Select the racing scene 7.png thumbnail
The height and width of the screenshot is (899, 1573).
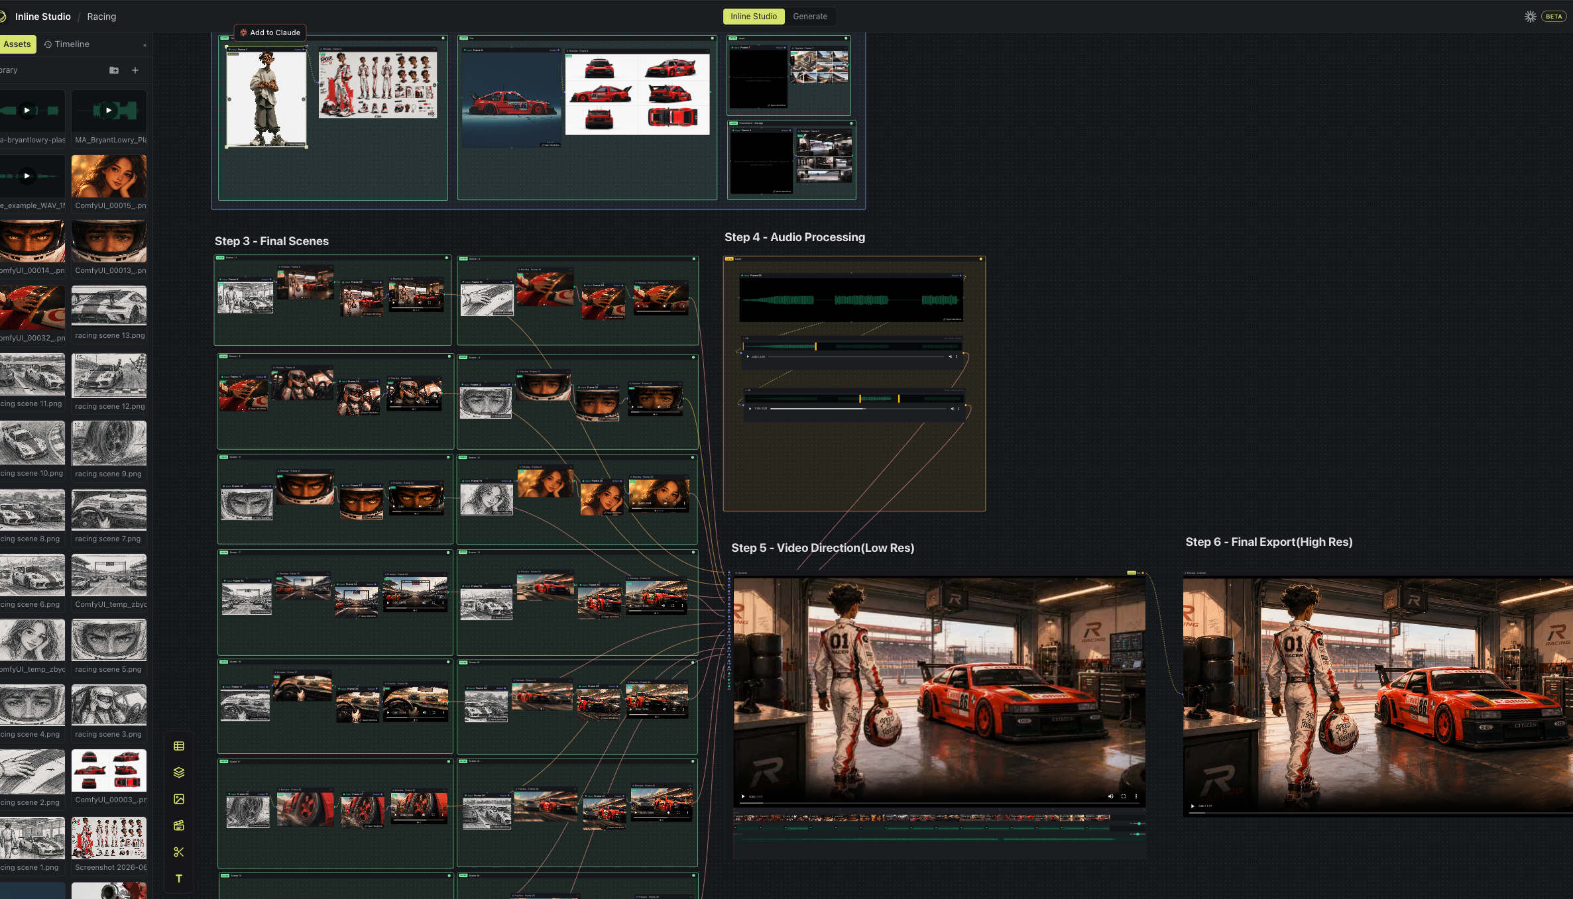tap(109, 509)
